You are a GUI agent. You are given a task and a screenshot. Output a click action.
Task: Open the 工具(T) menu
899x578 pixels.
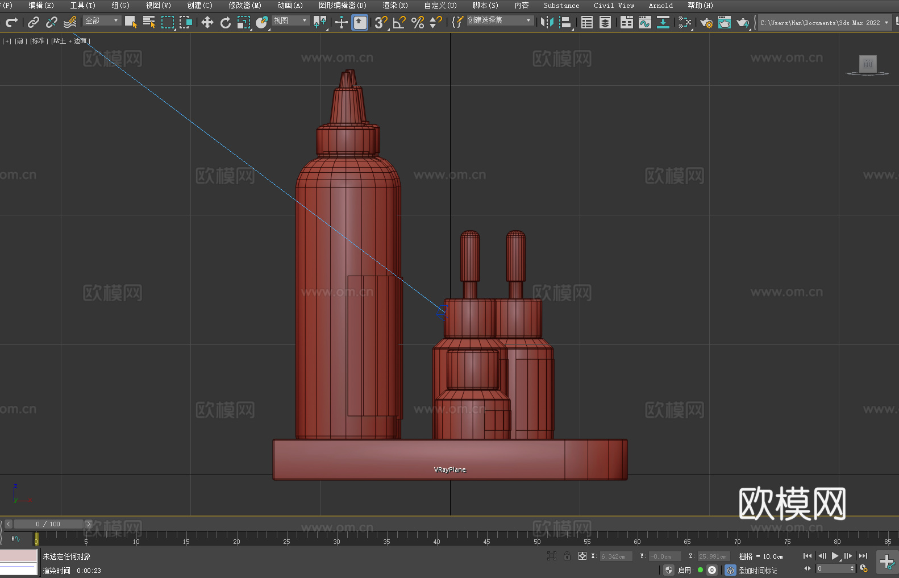tap(83, 5)
